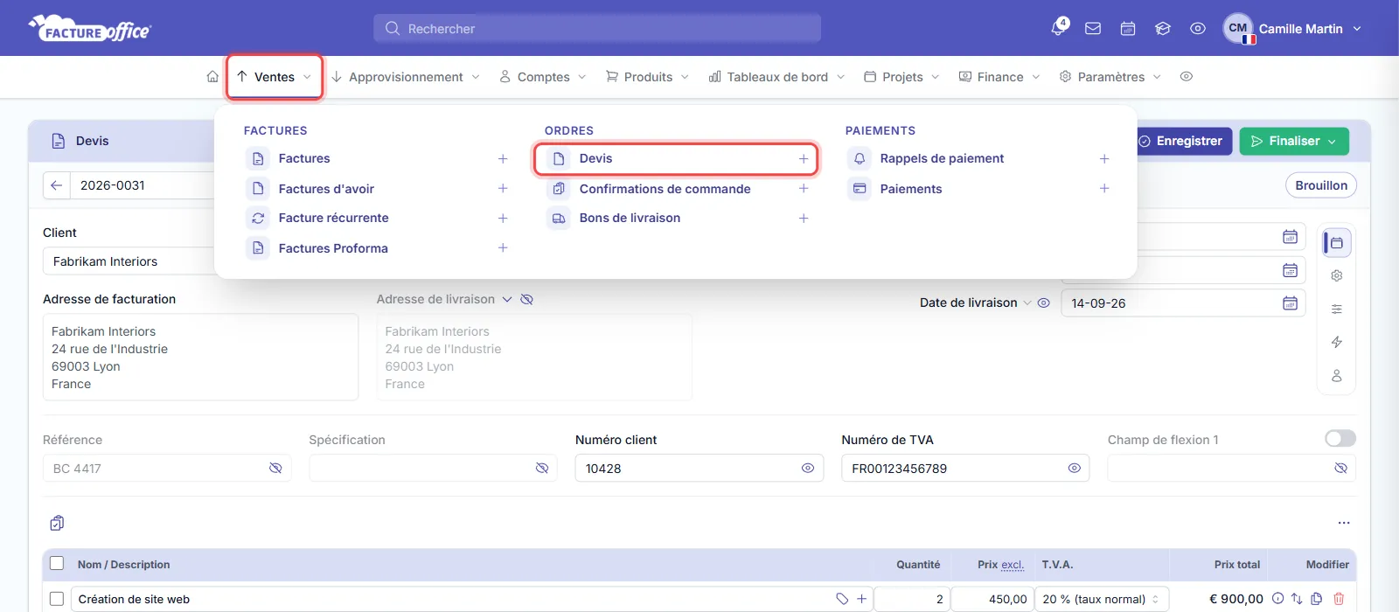Screen dimensions: 1399x612
Task: Click the home icon in navigation bar
Action: click(x=212, y=77)
